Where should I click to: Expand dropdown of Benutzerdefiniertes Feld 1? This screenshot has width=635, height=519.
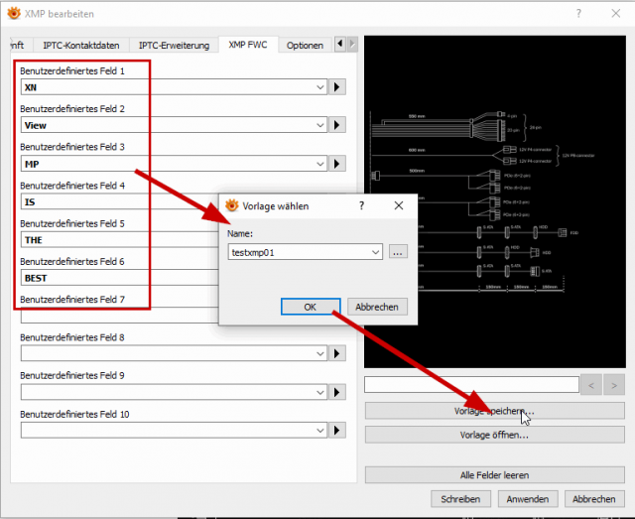319,87
